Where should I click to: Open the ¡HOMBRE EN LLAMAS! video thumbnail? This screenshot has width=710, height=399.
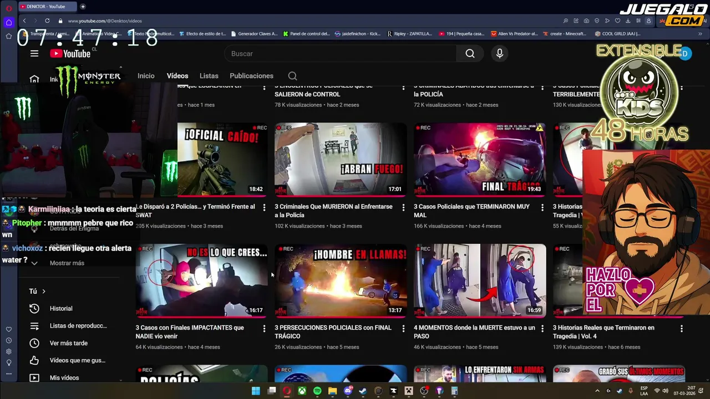point(341,280)
